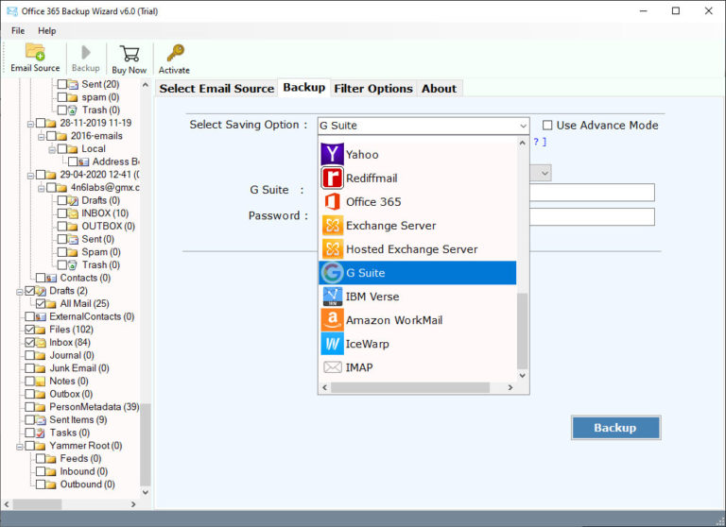Screen dimensions: 726x527
Task: Switch to Filter Options tab
Action: [373, 89]
